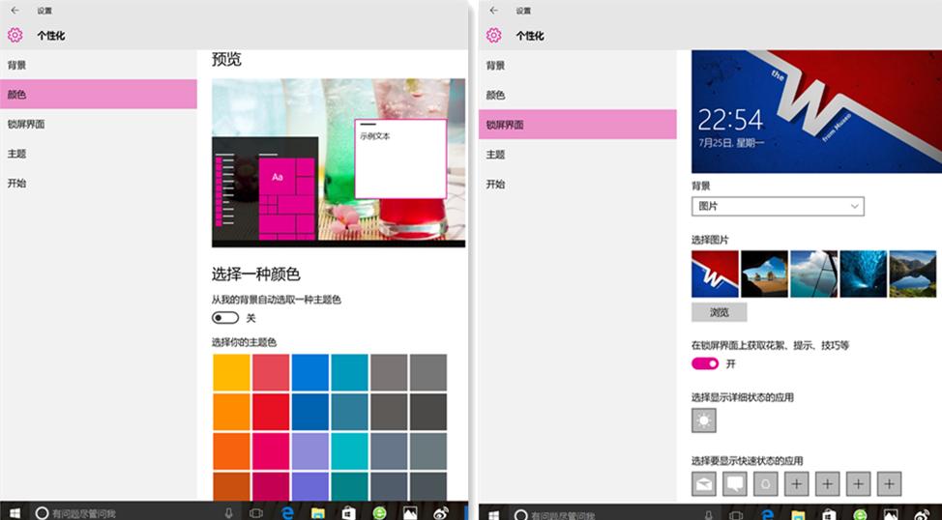The image size is (942, 520).
Task: Open Weibo on left taskbar
Action: [x=441, y=513]
